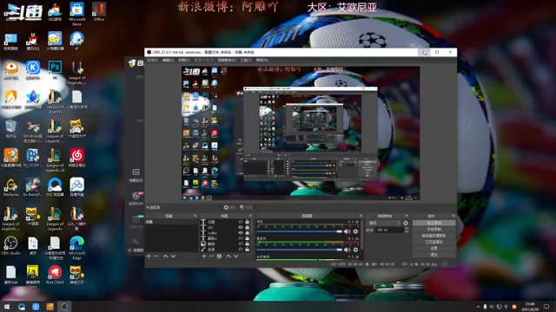Click the highlighted top button in Controls panel
The image size is (556, 312).
click(434, 223)
